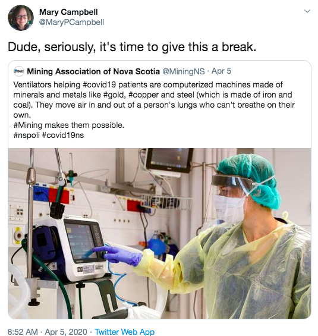Screen dimensions: 318x336
Task: Click the Apr 5 date of quoted tweet
Action: coord(221,71)
